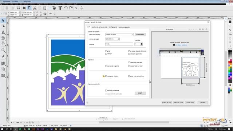Screen dimensions: 233x131
Task: Select the knife/pen drawing tool
Action: coord(3,56)
